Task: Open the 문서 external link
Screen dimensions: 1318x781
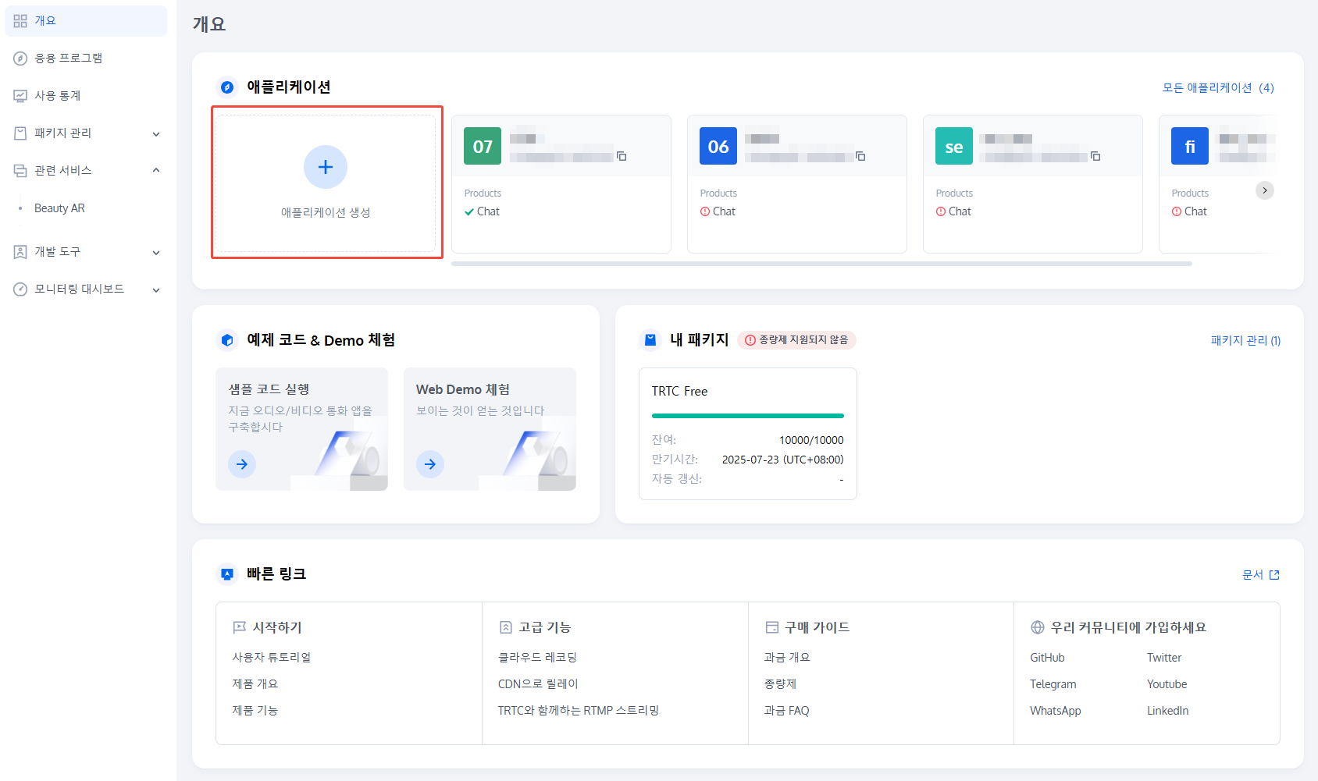Action: 1261,575
